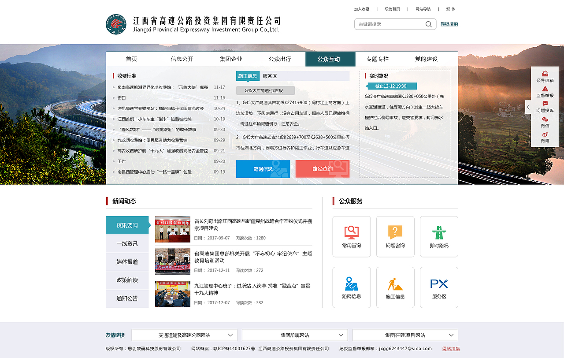Open 南昌西管理中心启动 article
The image size is (564, 358).
(x=154, y=172)
